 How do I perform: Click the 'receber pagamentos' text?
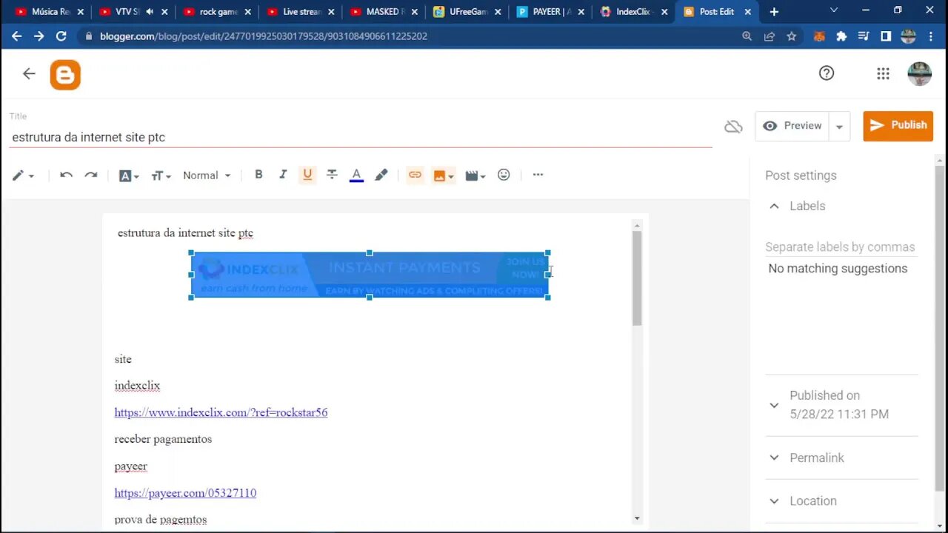pos(163,439)
